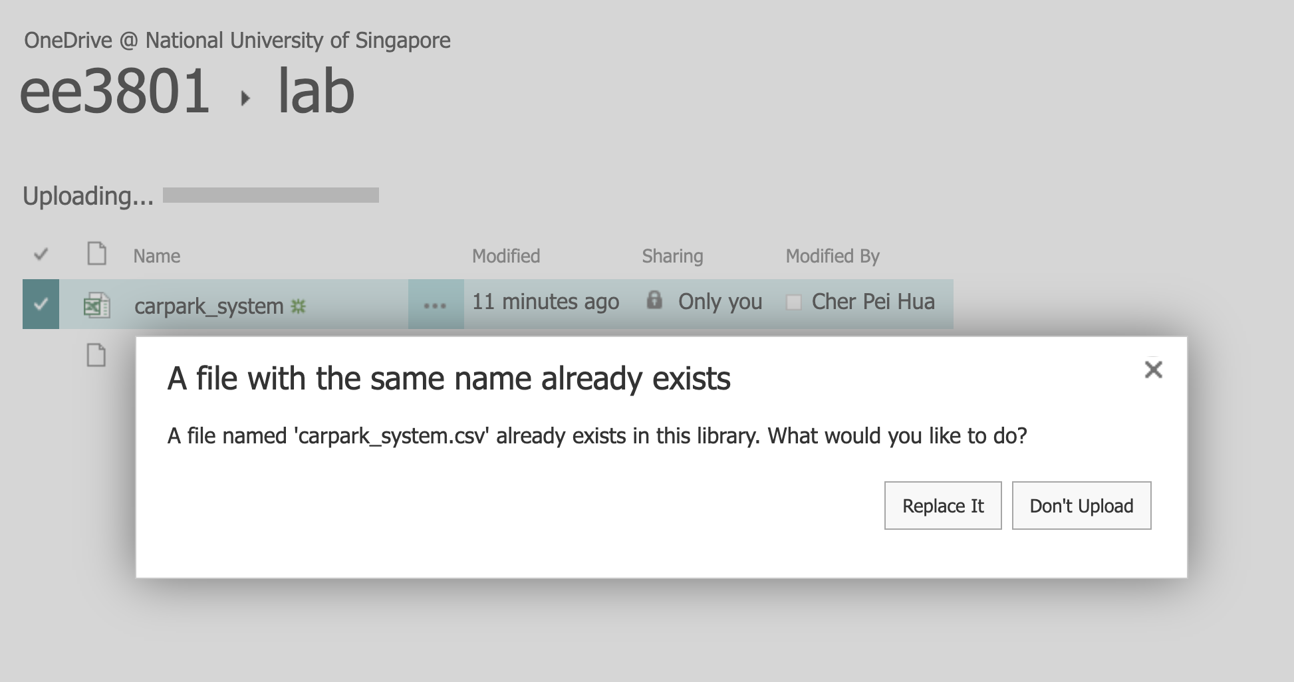This screenshot has height=682, width=1294.
Task: Click the Uploading progress bar
Action: (271, 195)
